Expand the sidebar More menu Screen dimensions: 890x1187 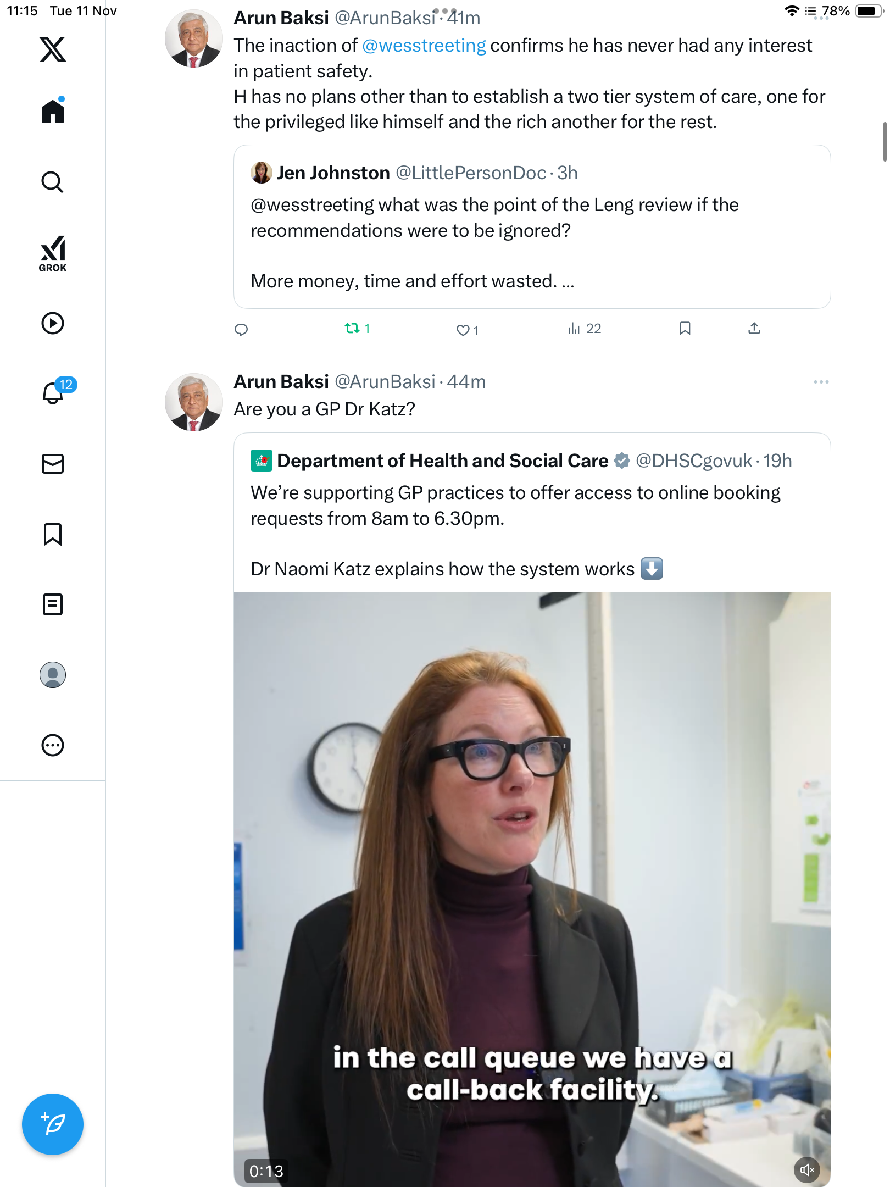tap(53, 745)
